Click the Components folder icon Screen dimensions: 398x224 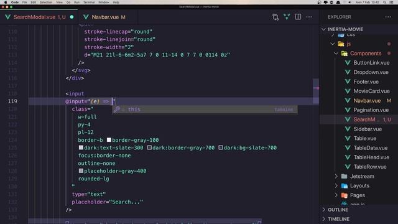pos(344,54)
